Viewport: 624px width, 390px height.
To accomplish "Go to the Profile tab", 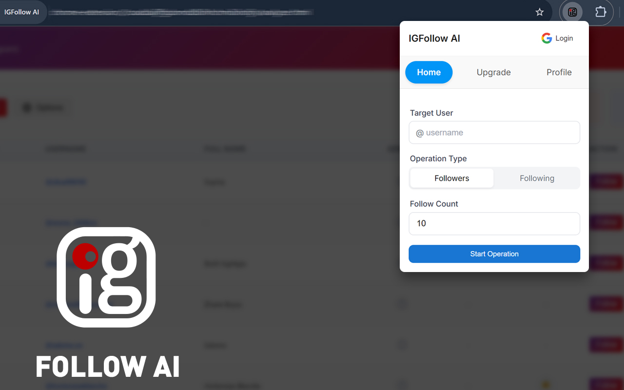I will pos(559,72).
